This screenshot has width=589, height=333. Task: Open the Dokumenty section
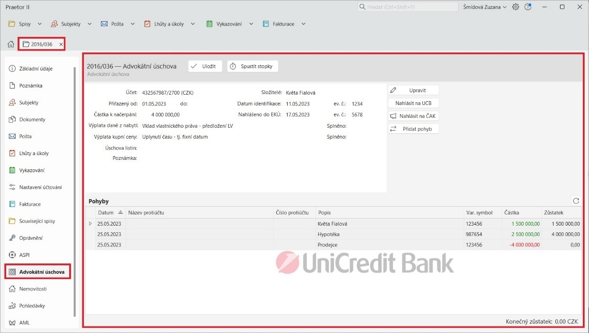[32, 120]
